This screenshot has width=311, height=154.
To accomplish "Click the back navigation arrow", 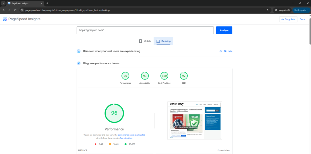I will [x=4, y=10].
